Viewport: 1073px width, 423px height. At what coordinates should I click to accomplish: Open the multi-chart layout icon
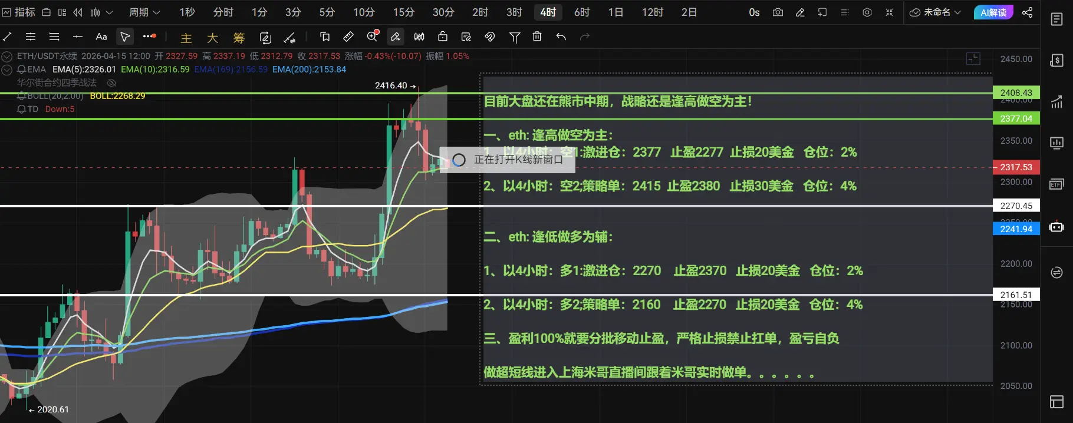62,12
